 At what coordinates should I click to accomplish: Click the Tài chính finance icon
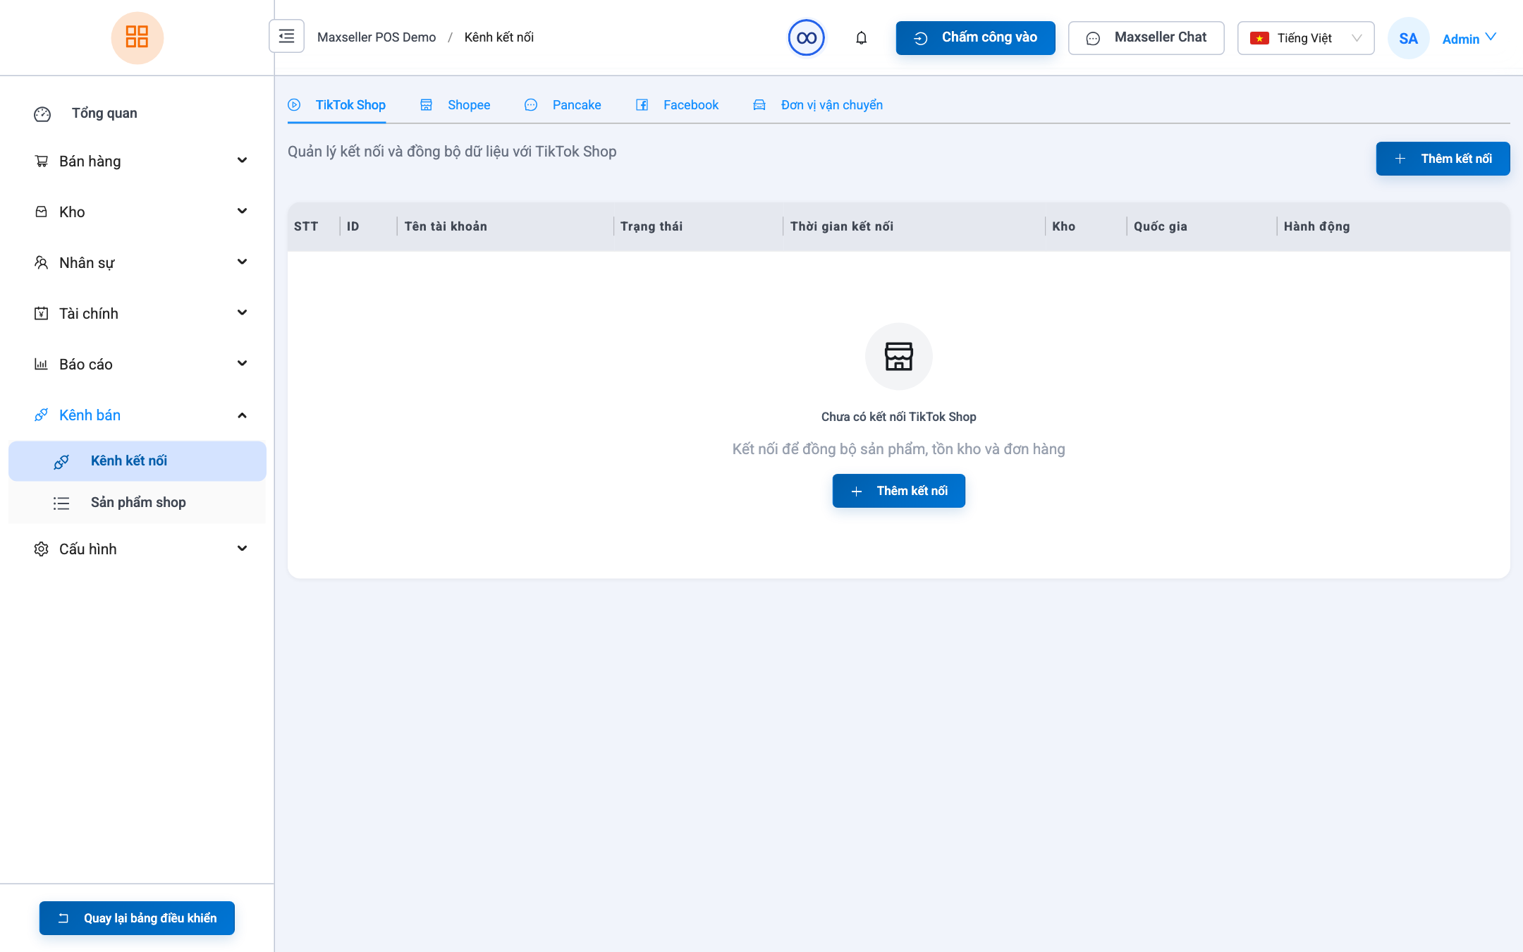(x=42, y=313)
